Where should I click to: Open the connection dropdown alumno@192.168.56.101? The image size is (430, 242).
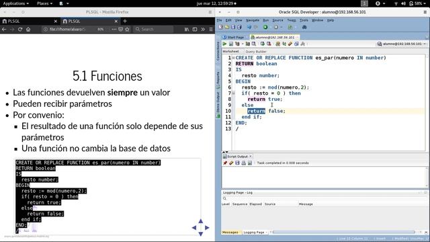(x=402, y=44)
